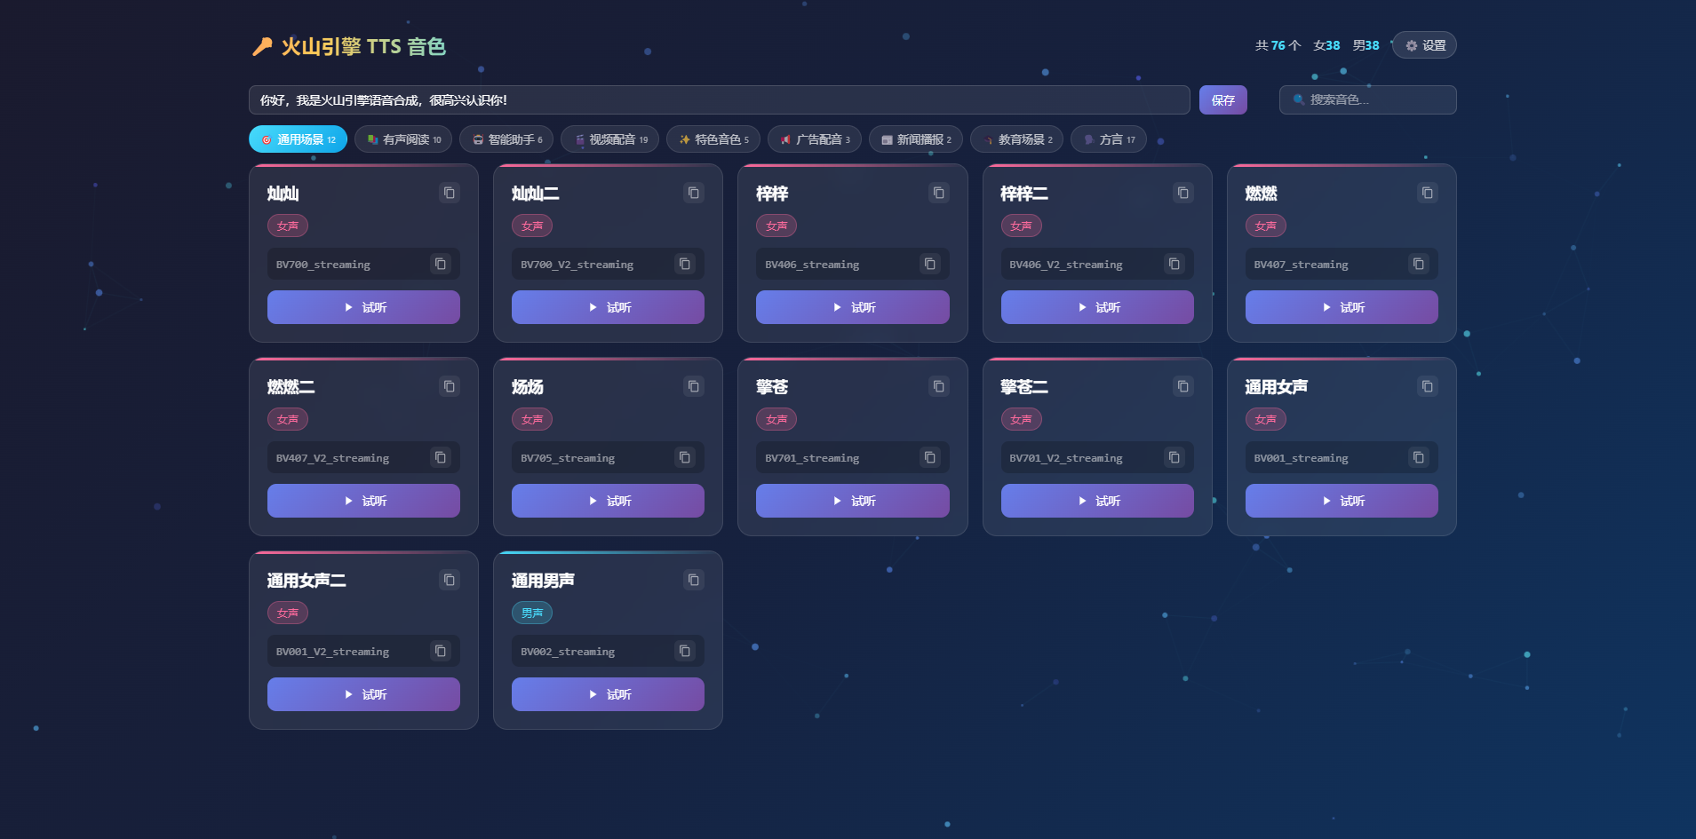Image resolution: width=1696 pixels, height=839 pixels.
Task: Play the 梓梓 voice preview
Action: 852,307
